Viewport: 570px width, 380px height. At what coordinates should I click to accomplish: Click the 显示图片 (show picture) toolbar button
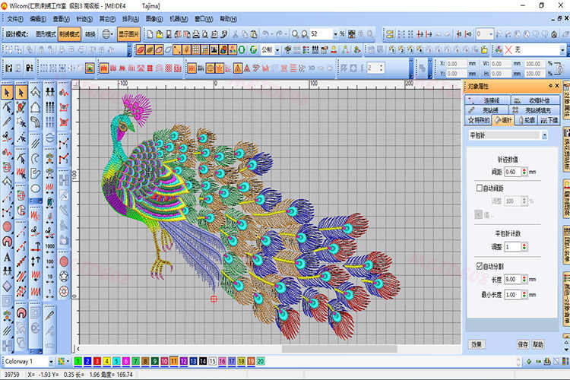point(128,34)
